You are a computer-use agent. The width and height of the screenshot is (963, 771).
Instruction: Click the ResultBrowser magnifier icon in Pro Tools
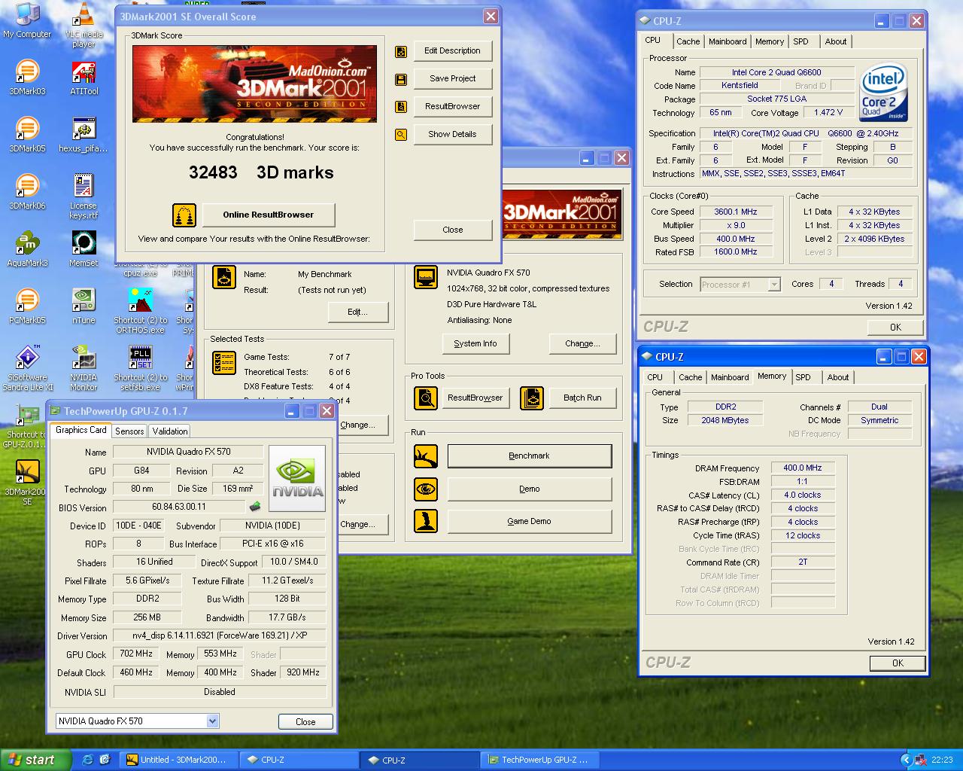[x=426, y=398]
